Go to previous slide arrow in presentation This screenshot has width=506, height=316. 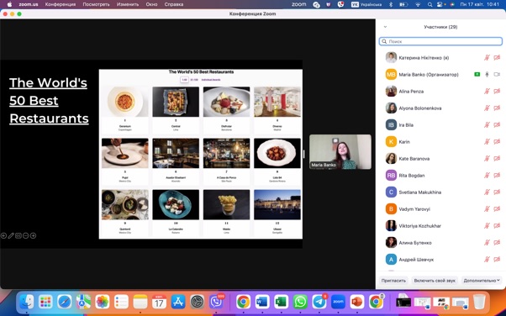click(3, 236)
